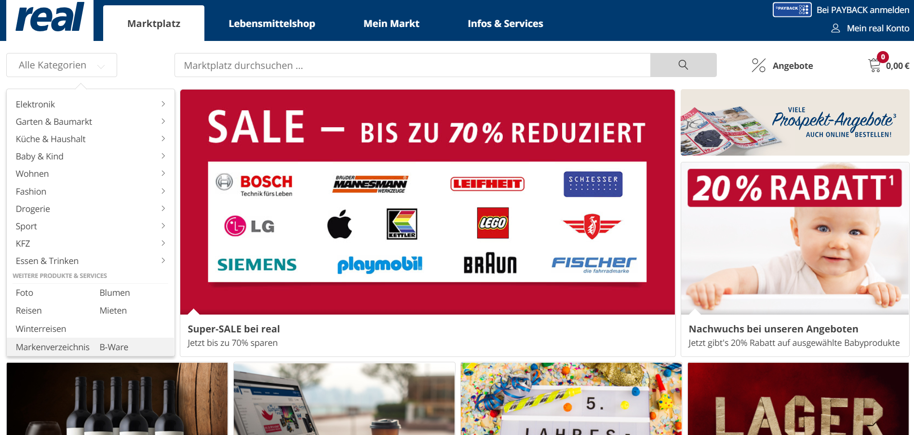Screen dimensions: 914x435
Task: Click the Mein real Konto user icon
Action: pos(835,28)
